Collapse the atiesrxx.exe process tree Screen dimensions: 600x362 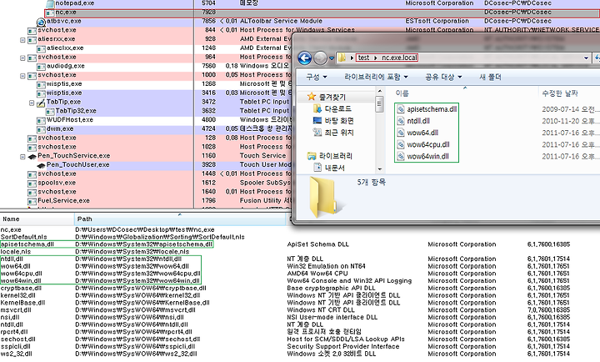[x=22, y=39]
